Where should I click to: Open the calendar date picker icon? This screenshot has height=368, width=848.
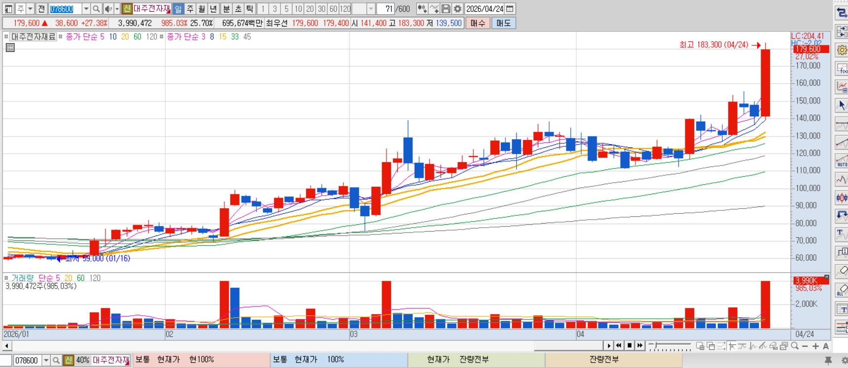(510, 9)
